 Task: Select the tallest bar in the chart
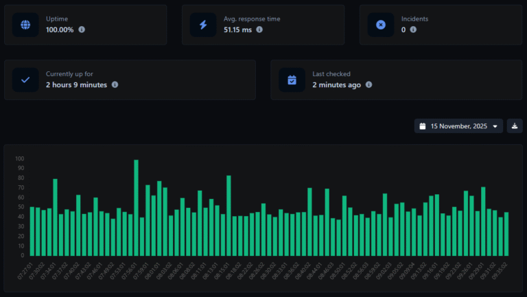tap(136, 208)
